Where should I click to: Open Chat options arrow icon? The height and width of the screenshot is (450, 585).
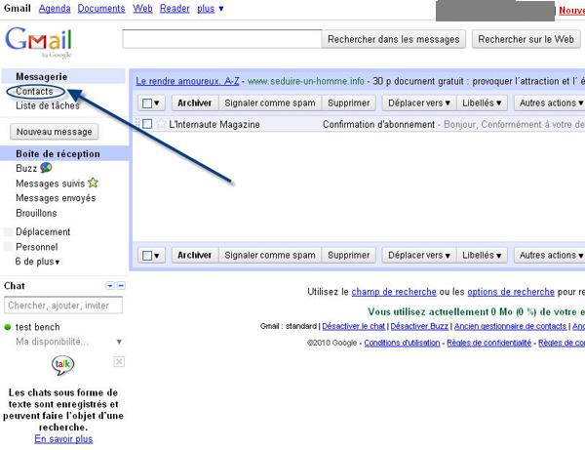[x=109, y=286]
